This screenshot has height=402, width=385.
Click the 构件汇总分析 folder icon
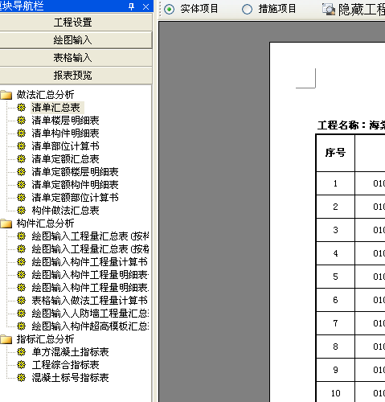(6, 224)
